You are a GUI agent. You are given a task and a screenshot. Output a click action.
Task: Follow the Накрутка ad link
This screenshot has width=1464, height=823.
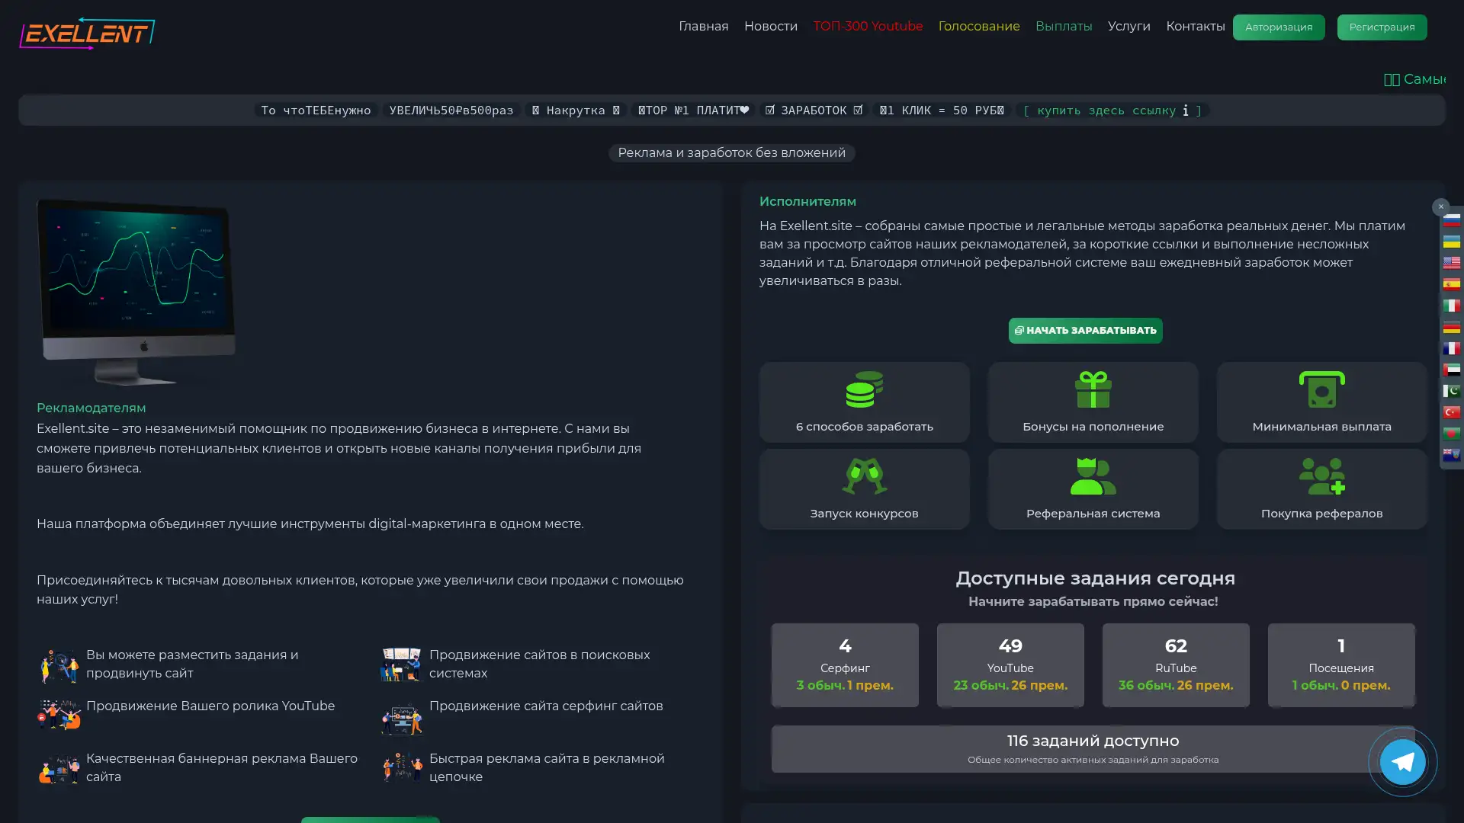point(576,110)
